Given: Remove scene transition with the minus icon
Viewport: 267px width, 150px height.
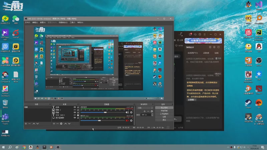Looking at the screenshot, I should (148, 111).
